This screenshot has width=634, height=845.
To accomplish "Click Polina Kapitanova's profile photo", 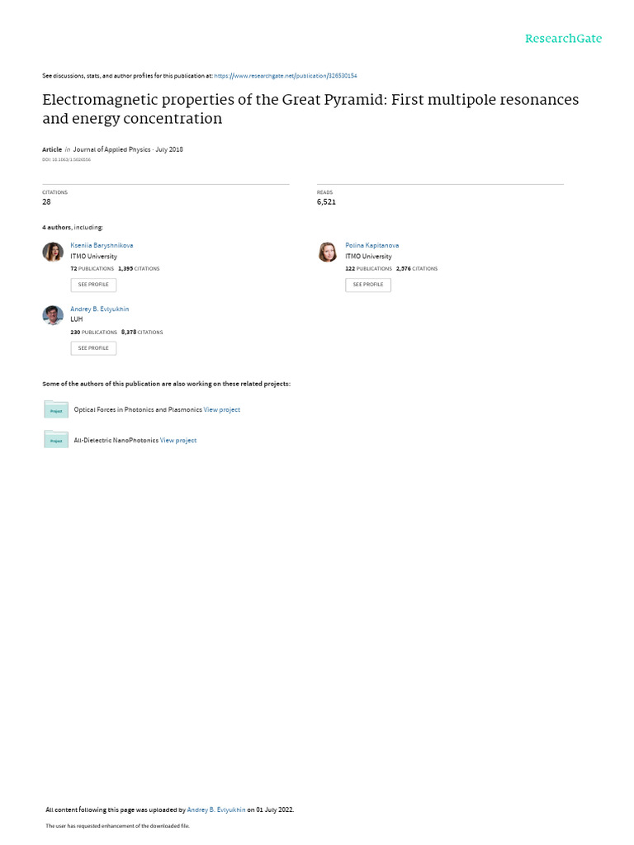I will click(x=328, y=253).
